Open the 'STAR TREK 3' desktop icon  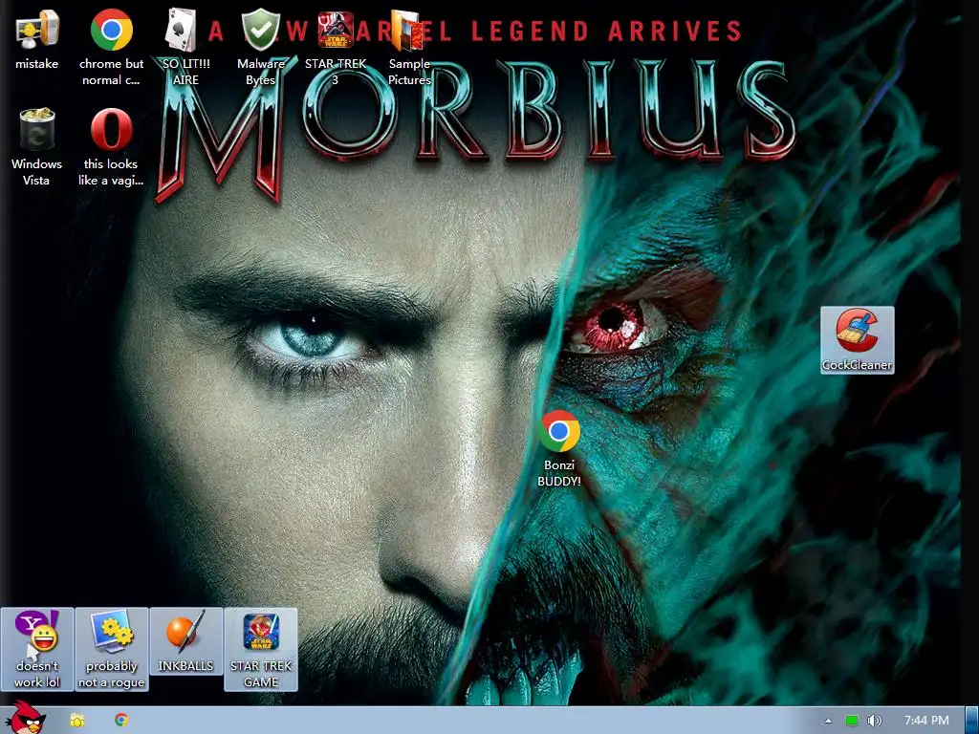click(x=336, y=47)
